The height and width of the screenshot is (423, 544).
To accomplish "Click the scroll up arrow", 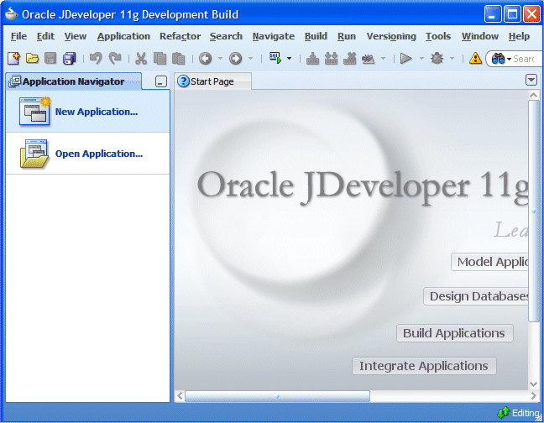I will (533, 95).
